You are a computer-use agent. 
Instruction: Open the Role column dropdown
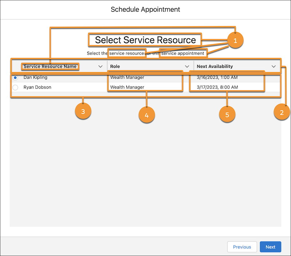coord(187,66)
